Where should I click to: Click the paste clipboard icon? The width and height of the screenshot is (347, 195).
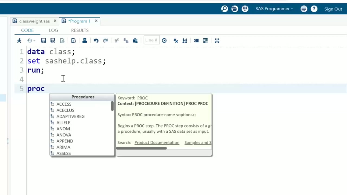pyautogui.click(x=135, y=41)
